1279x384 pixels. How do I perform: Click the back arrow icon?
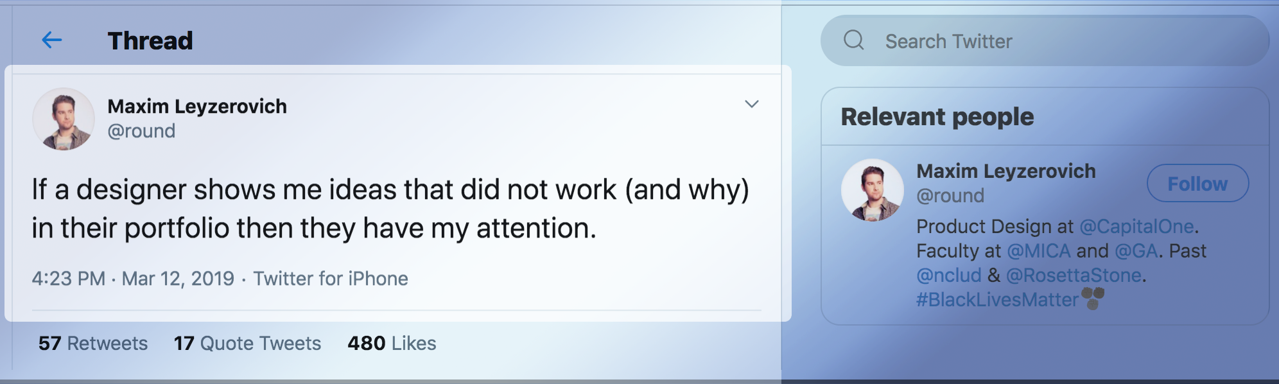51,40
